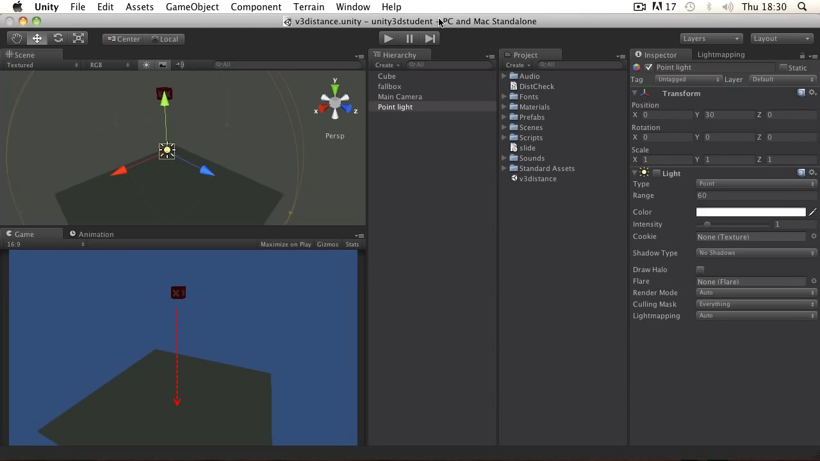Open the Flare object picker

click(814, 282)
